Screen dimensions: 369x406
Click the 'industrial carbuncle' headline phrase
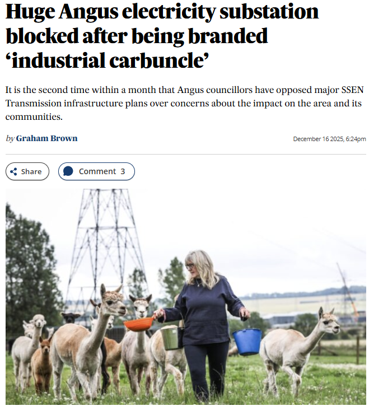108,60
